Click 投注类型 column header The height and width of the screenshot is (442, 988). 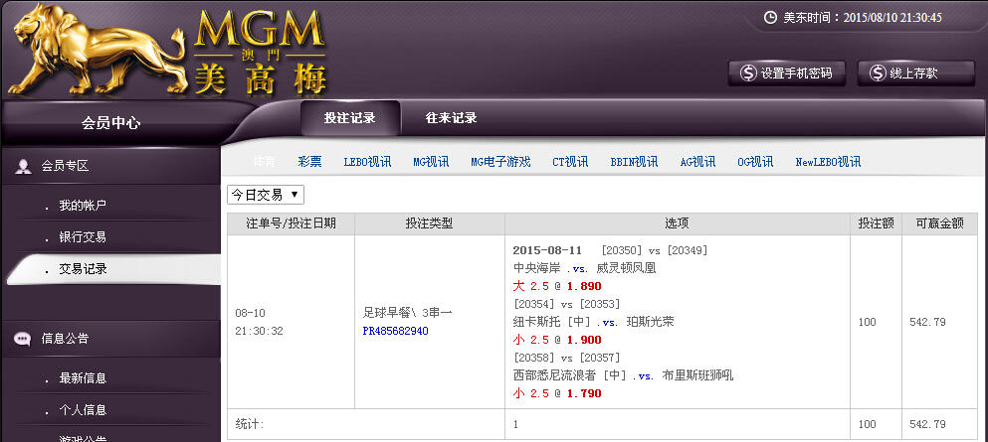point(429,223)
